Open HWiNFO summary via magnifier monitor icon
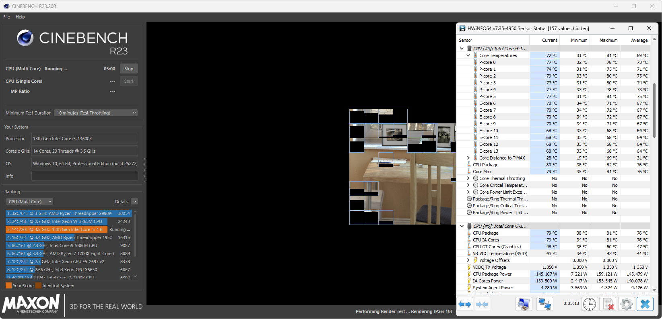662x319 pixels. (524, 304)
